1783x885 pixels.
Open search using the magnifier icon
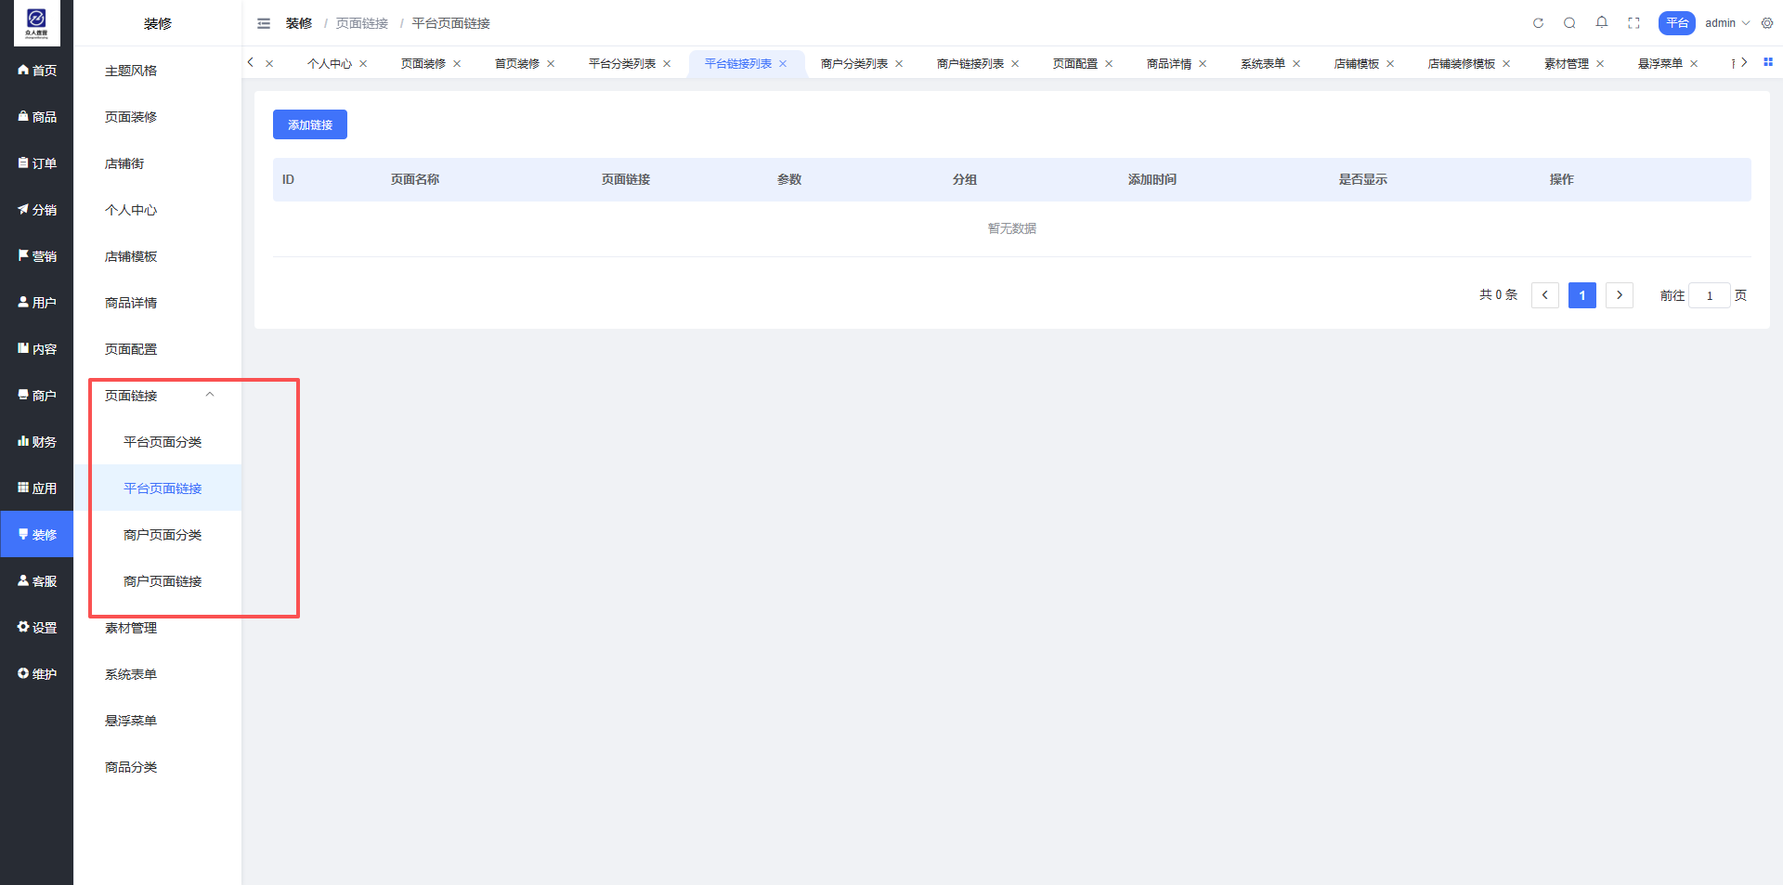pos(1569,22)
